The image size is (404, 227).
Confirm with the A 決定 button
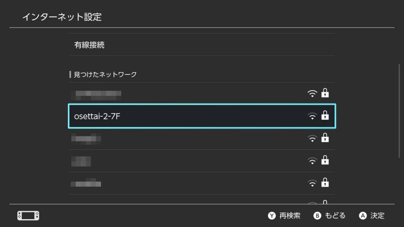pyautogui.click(x=372, y=216)
